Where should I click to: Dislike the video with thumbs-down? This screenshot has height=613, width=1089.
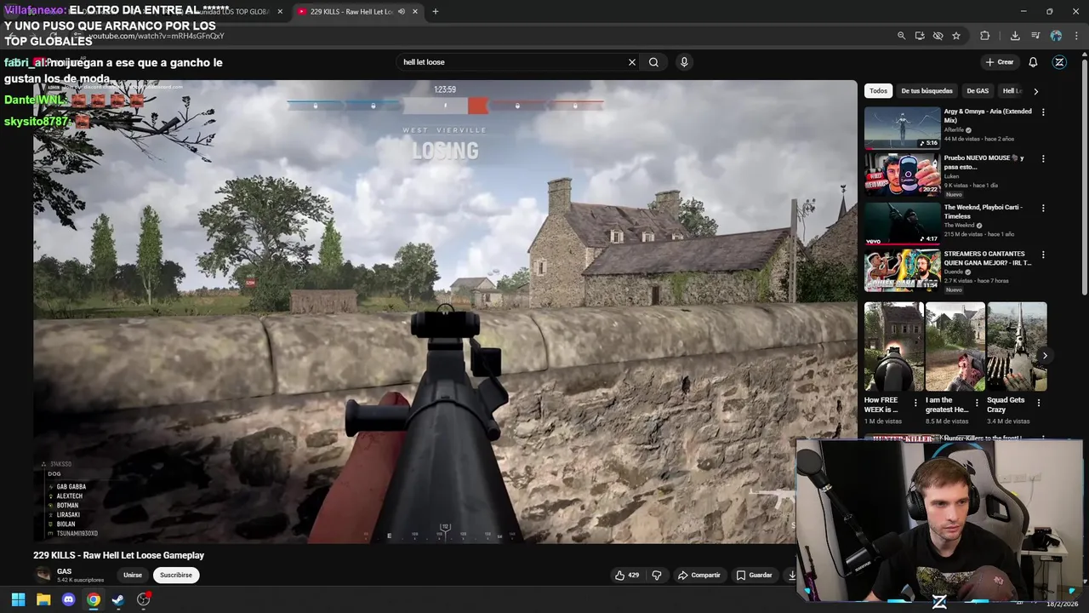pos(657,576)
